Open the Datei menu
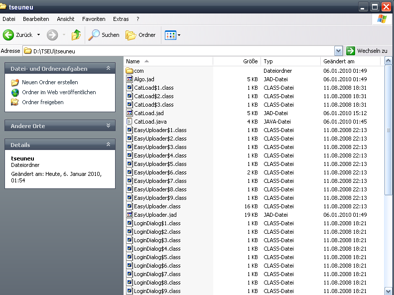Image resolution: width=394 pixels, height=295 pixels. pos(9,19)
